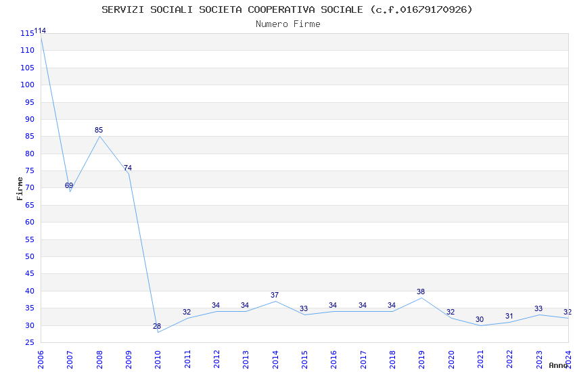
Task: Click the data label 34 above 2013
Action: [245, 305]
